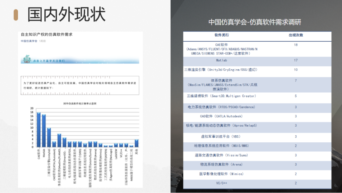Select the 体系仿真软件 cell in the table
The height and width of the screenshot is (193, 342).
[222, 85]
